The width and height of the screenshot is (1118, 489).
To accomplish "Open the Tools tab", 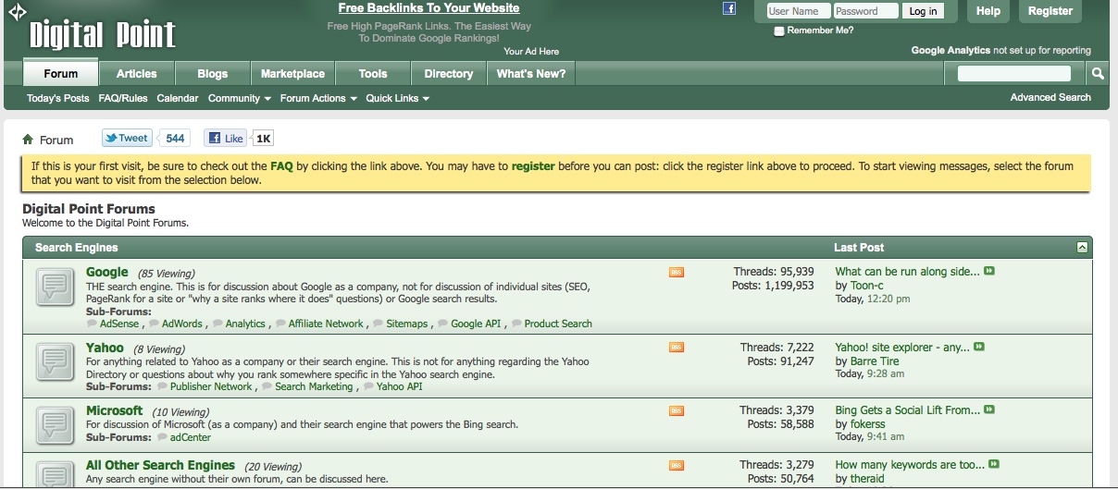I will (373, 74).
